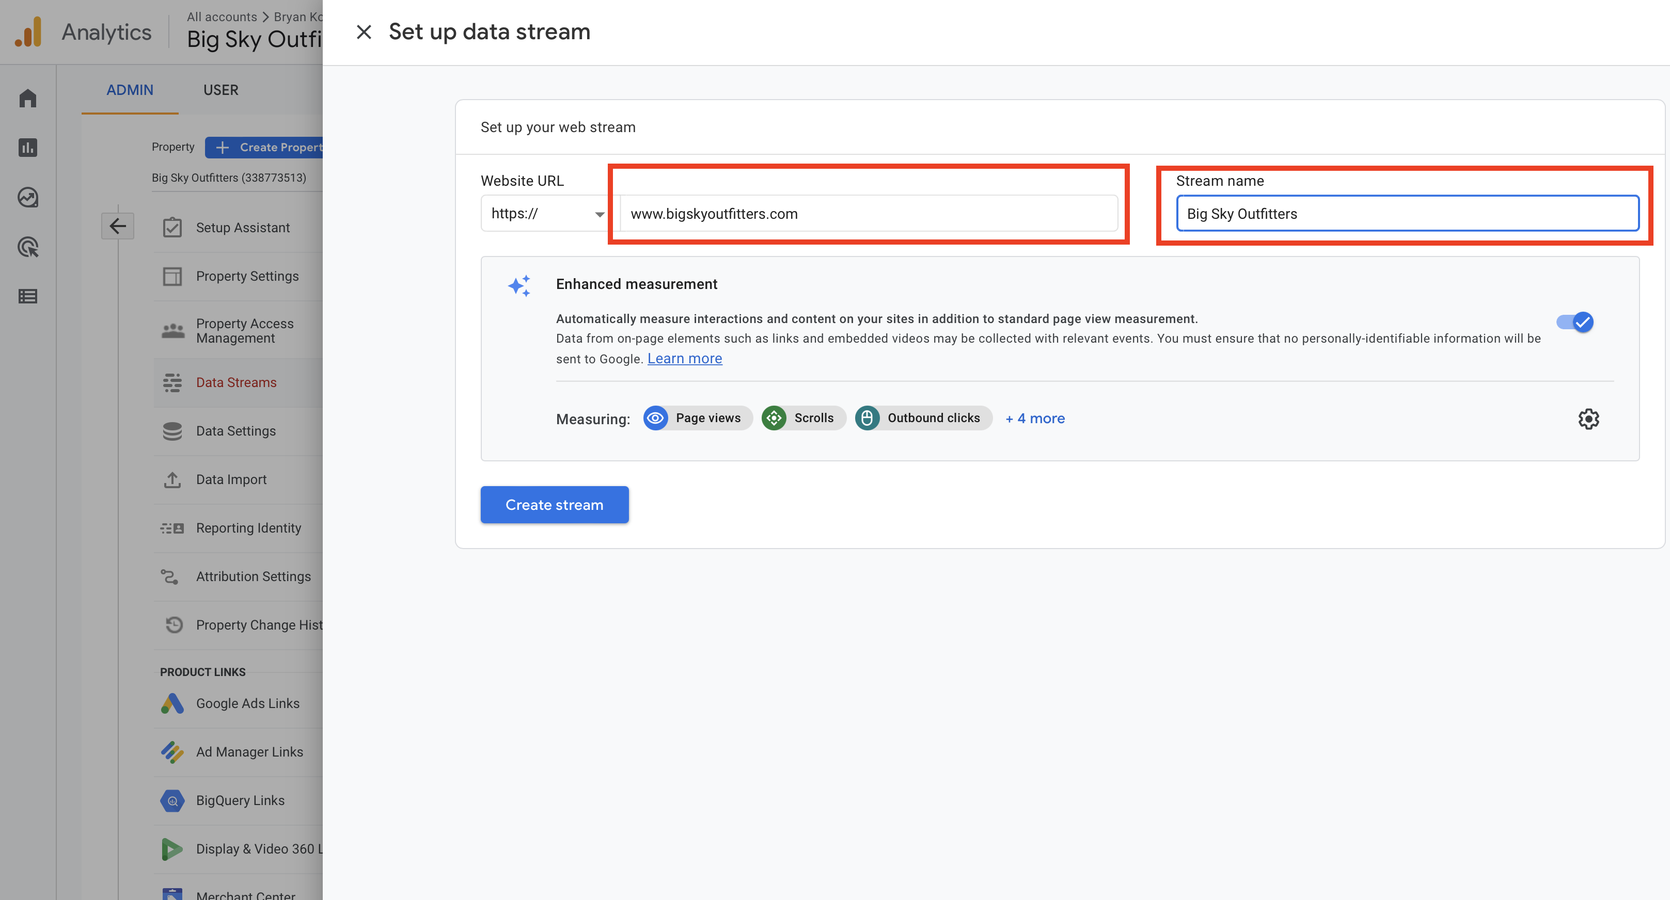Click the Create stream button

point(554,505)
